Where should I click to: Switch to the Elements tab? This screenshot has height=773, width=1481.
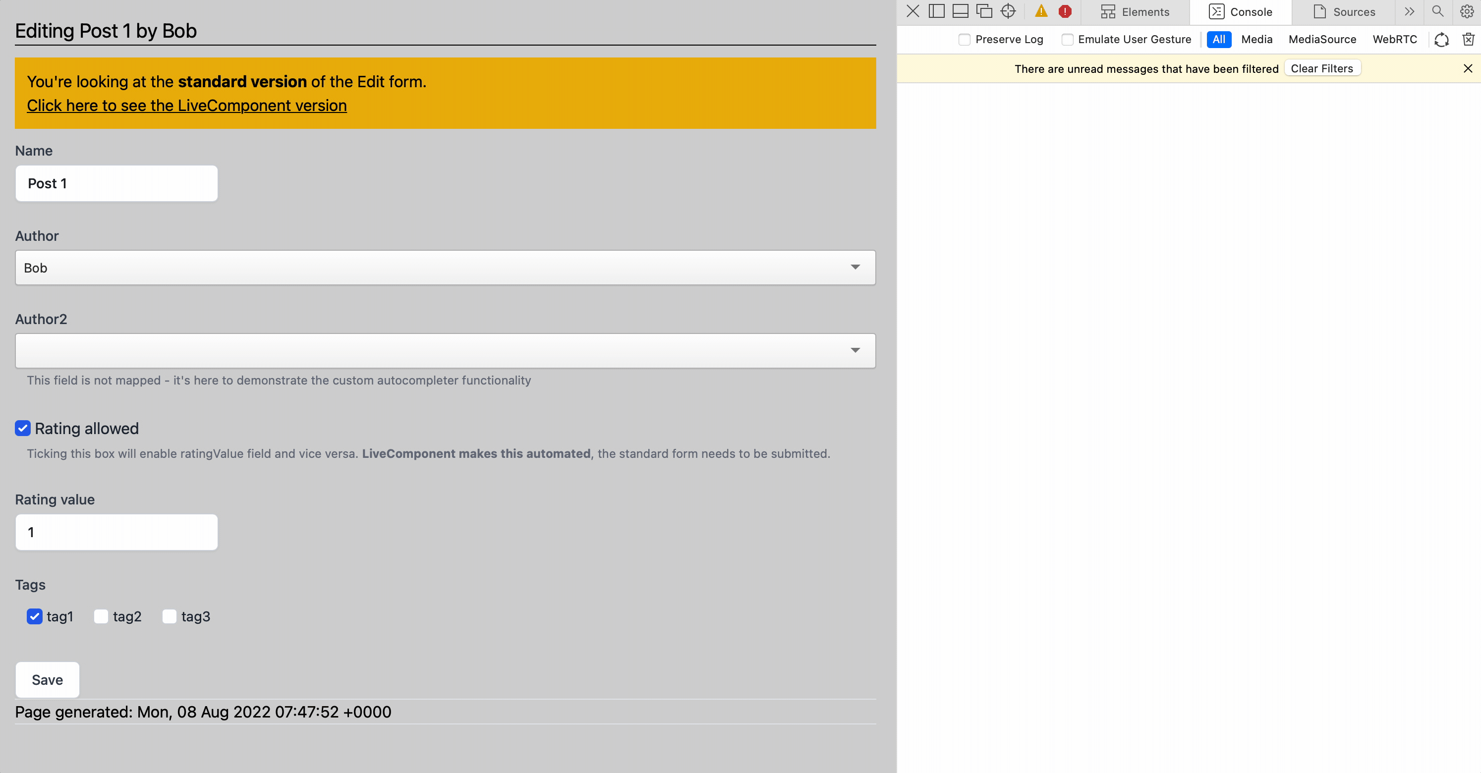[x=1135, y=12]
